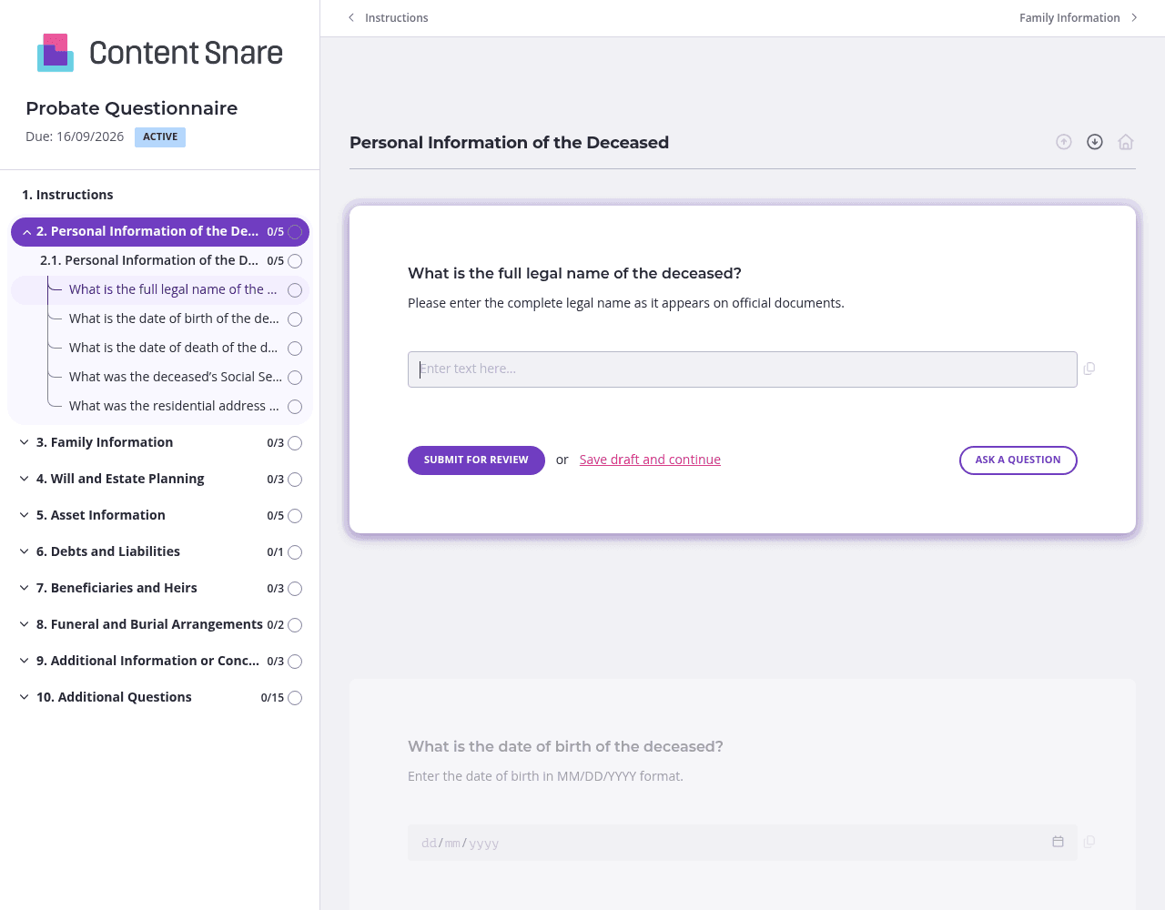
Task: Toggle status circle for full legal name question
Action: pos(295,290)
